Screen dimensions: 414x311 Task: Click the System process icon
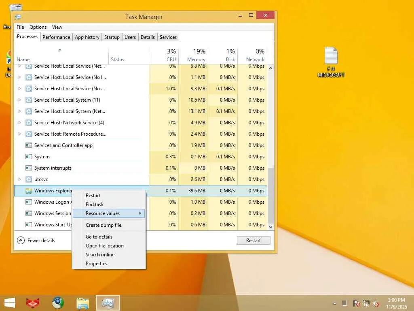coord(29,157)
